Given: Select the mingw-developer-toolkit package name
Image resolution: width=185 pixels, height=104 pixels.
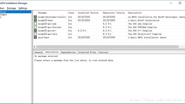Looking at the screenshot, I should pos(52,17).
